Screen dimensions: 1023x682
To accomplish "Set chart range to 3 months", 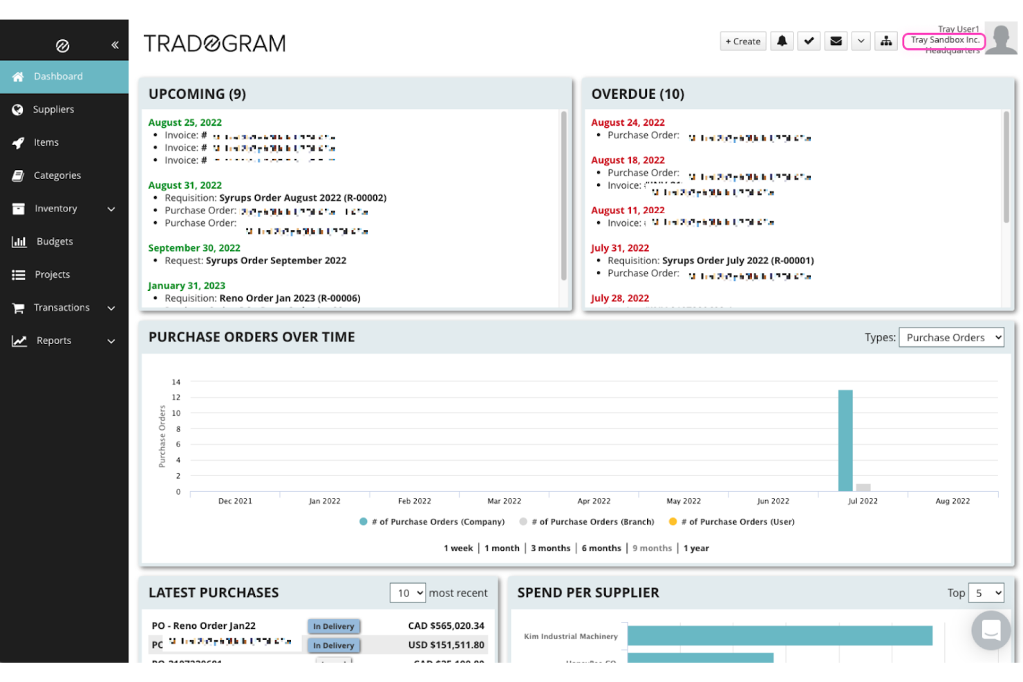I will click(x=551, y=549).
